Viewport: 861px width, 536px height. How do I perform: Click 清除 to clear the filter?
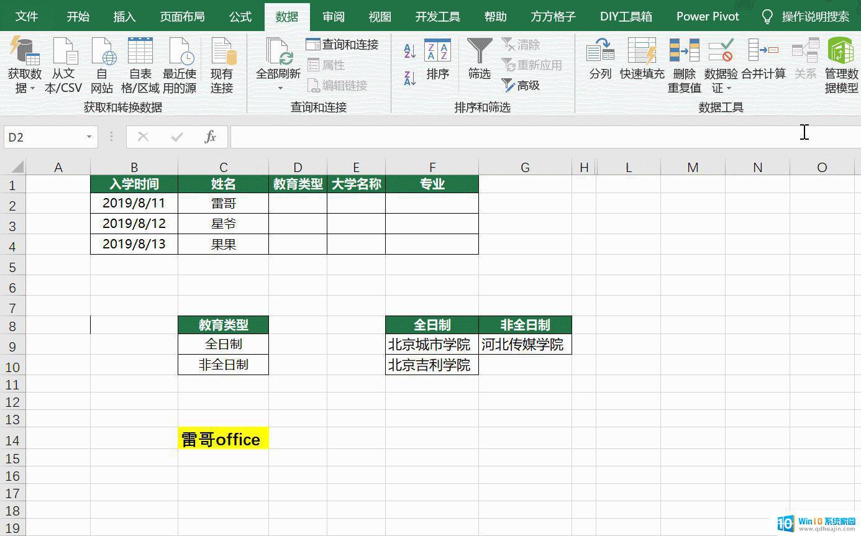point(521,45)
